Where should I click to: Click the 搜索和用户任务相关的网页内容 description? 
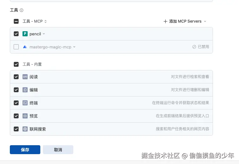point(182,129)
